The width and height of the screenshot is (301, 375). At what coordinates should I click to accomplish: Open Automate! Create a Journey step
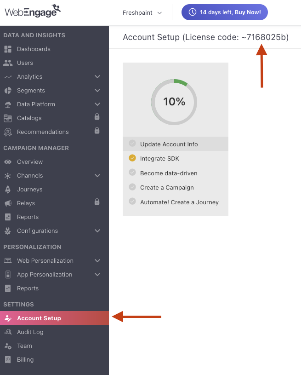click(x=179, y=202)
